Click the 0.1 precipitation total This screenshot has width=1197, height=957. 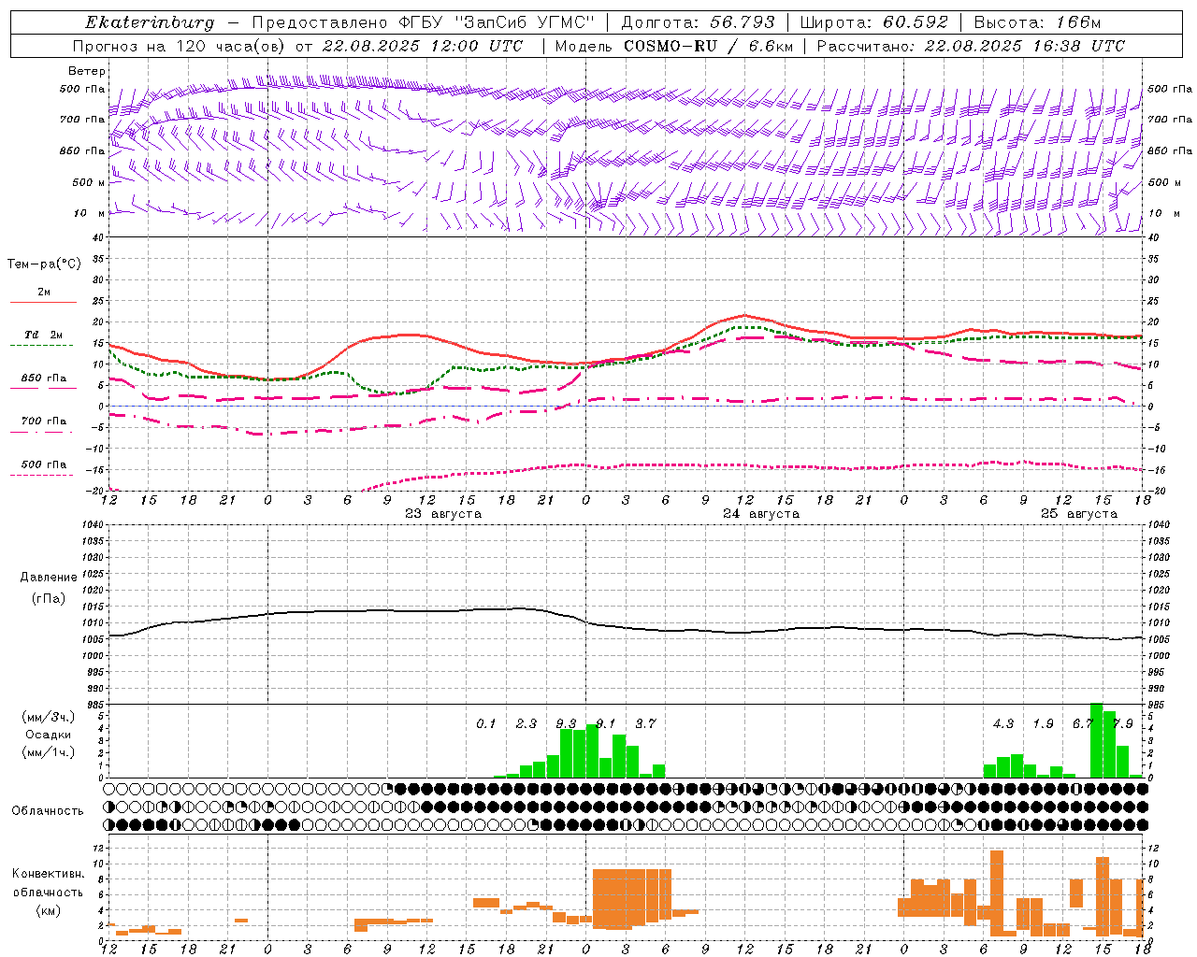tap(486, 723)
